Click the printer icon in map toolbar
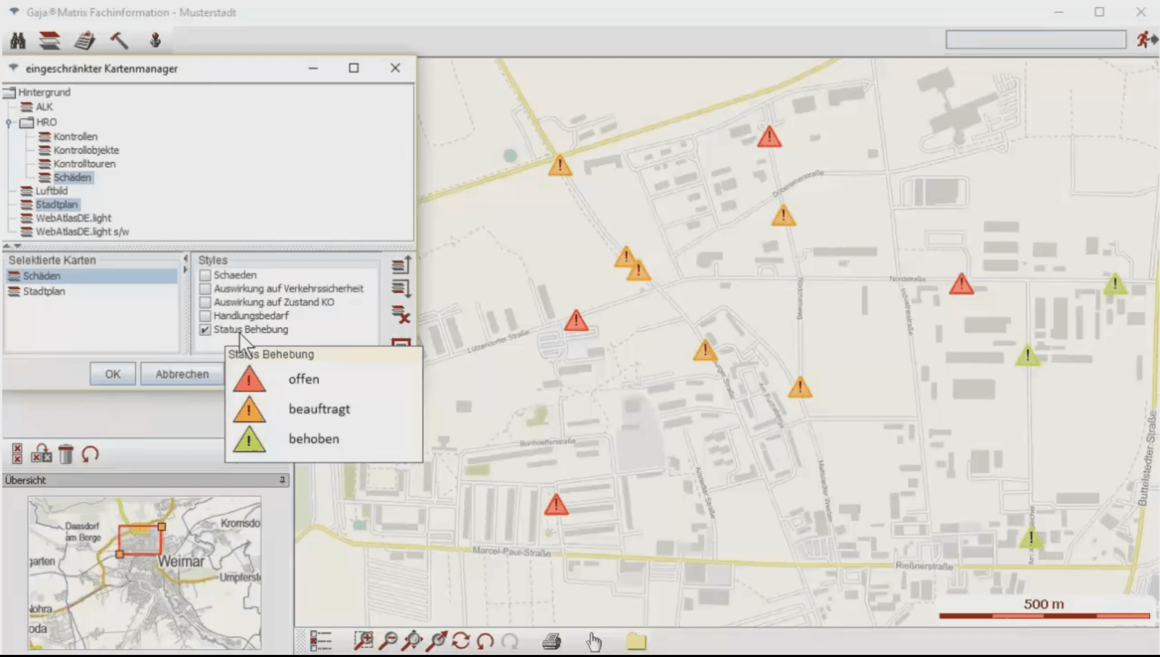 click(x=552, y=641)
